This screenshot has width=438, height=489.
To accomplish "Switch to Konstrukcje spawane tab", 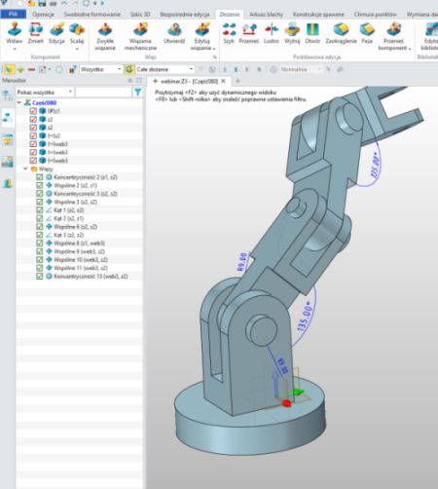I will click(x=318, y=15).
